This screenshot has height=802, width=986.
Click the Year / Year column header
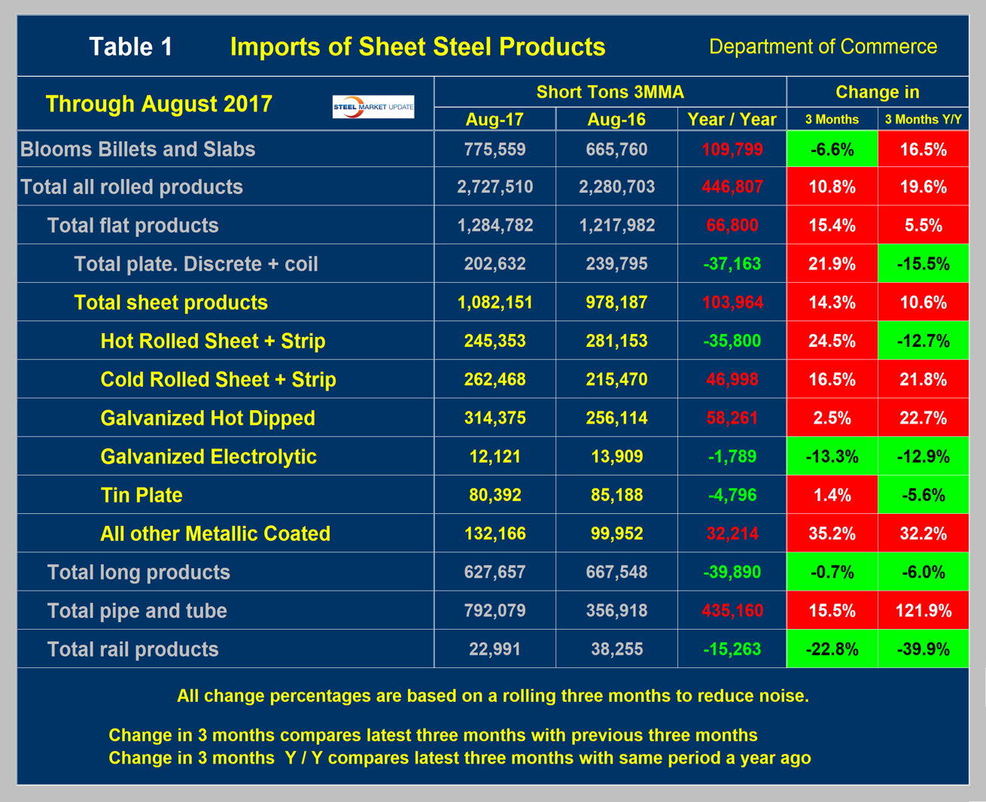pos(732,120)
